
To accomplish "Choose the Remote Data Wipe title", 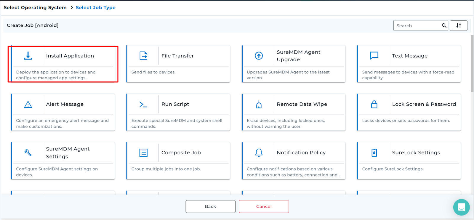I will [x=302, y=104].
